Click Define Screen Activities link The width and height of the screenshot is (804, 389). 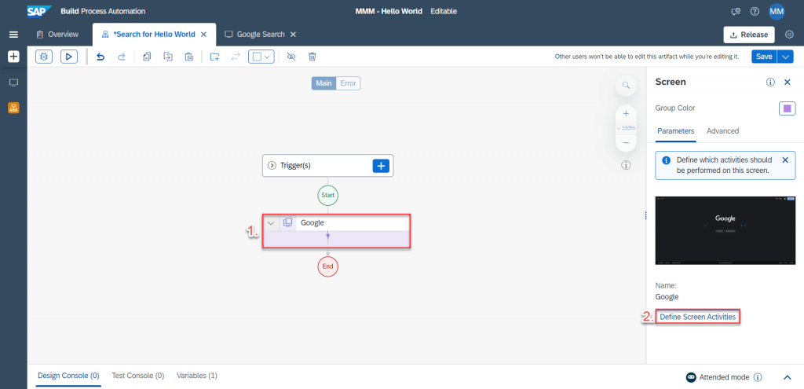697,317
